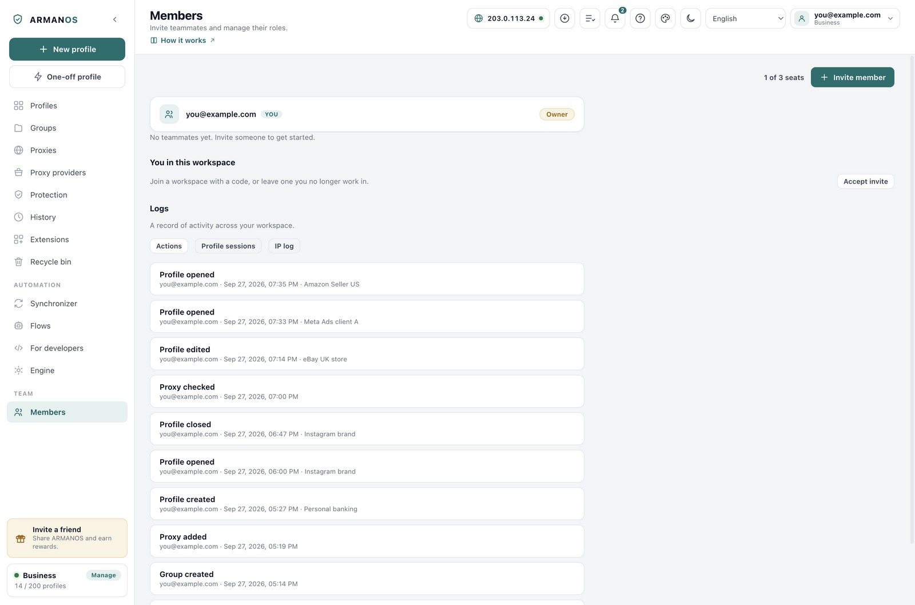915x605 pixels.
Task: Click the globe IP indicator 203.0.113.24
Action: pos(508,18)
